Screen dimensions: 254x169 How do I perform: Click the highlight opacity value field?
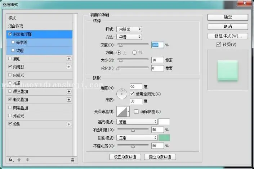[157, 130]
